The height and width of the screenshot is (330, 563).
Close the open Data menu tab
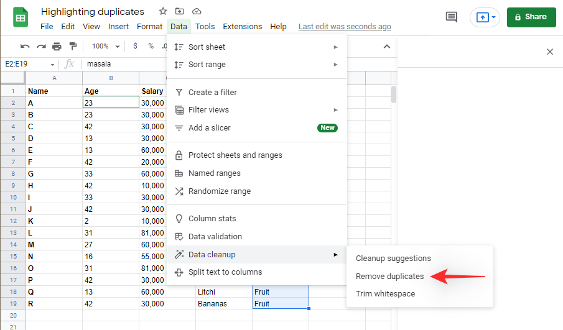[179, 27]
